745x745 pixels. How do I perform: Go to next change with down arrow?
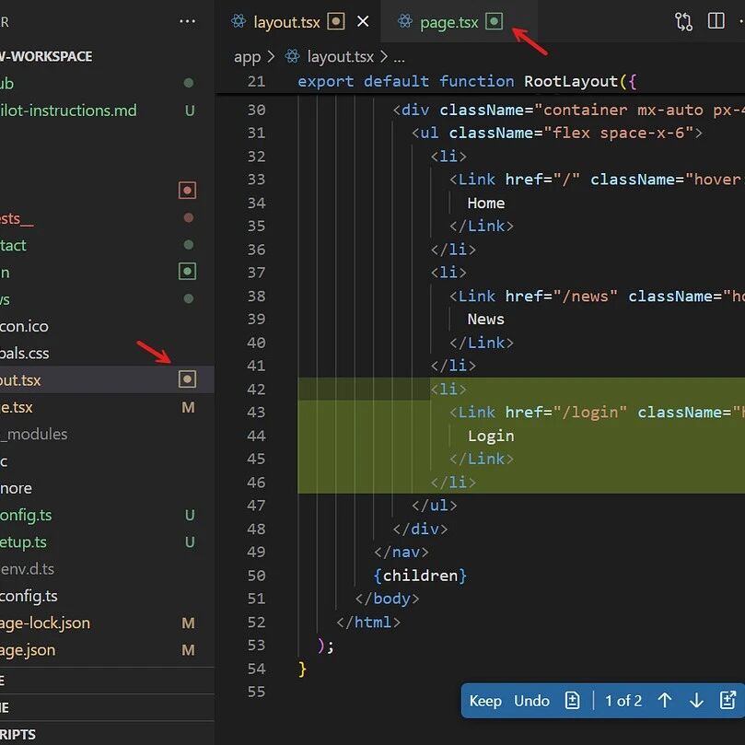click(x=696, y=701)
